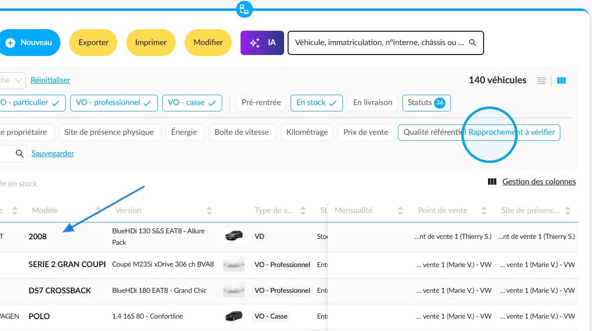This screenshot has width=592, height=331.
Task: Enable the Pré-rentrée filter
Action: (261, 103)
